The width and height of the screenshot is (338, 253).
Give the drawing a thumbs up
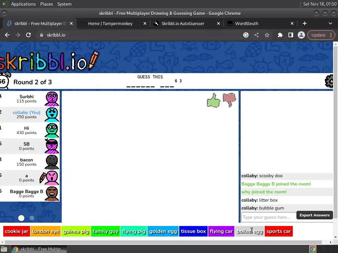tap(214, 100)
